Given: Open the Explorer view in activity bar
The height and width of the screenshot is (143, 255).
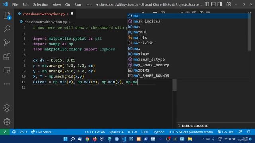Looking at the screenshot, I should (x=7, y=16).
